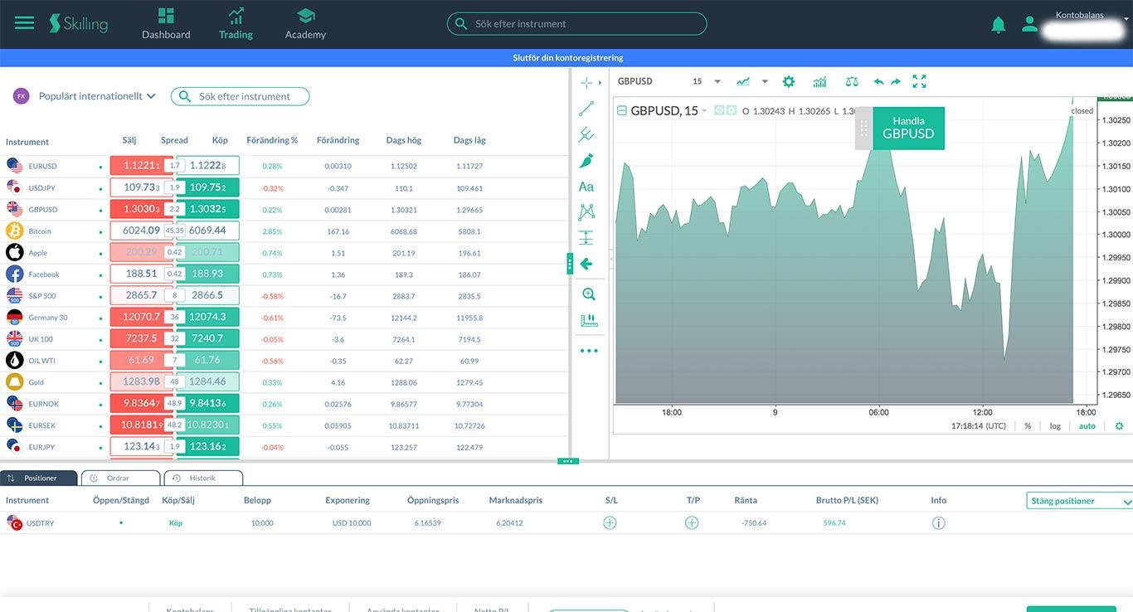Switch to the Positioner tab
This screenshot has width=1133, height=612.
point(39,478)
